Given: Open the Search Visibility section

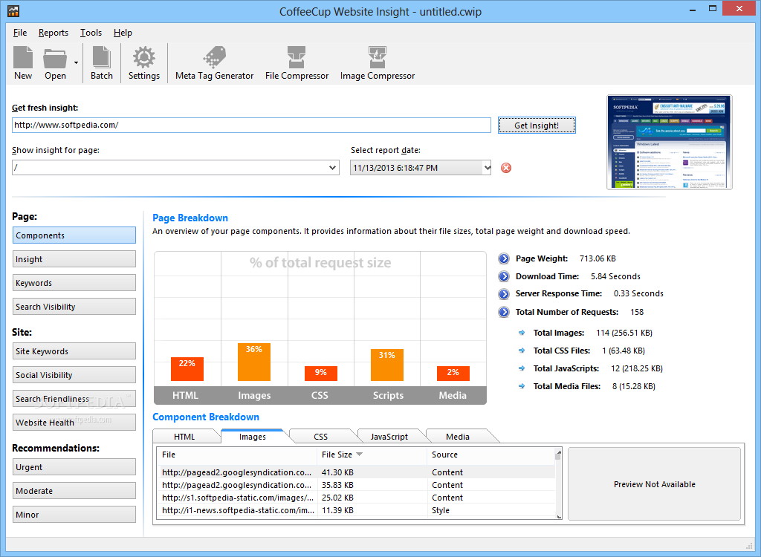Looking at the screenshot, I should 74,307.
